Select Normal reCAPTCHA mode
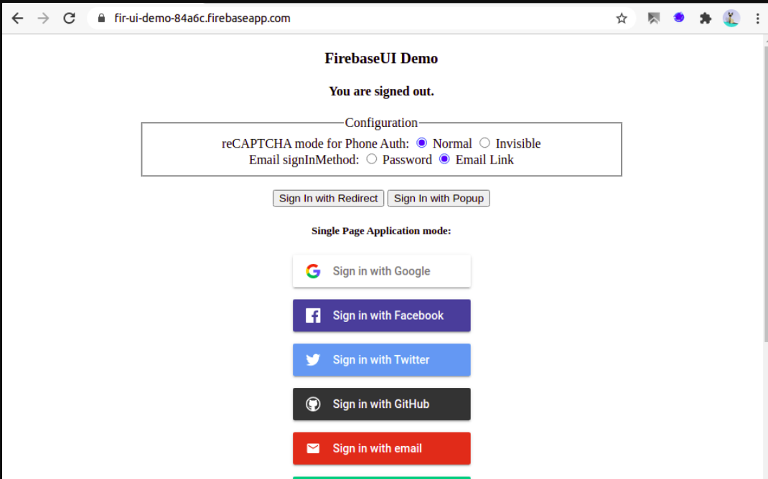Viewport: 768px width, 479px height. coord(421,143)
